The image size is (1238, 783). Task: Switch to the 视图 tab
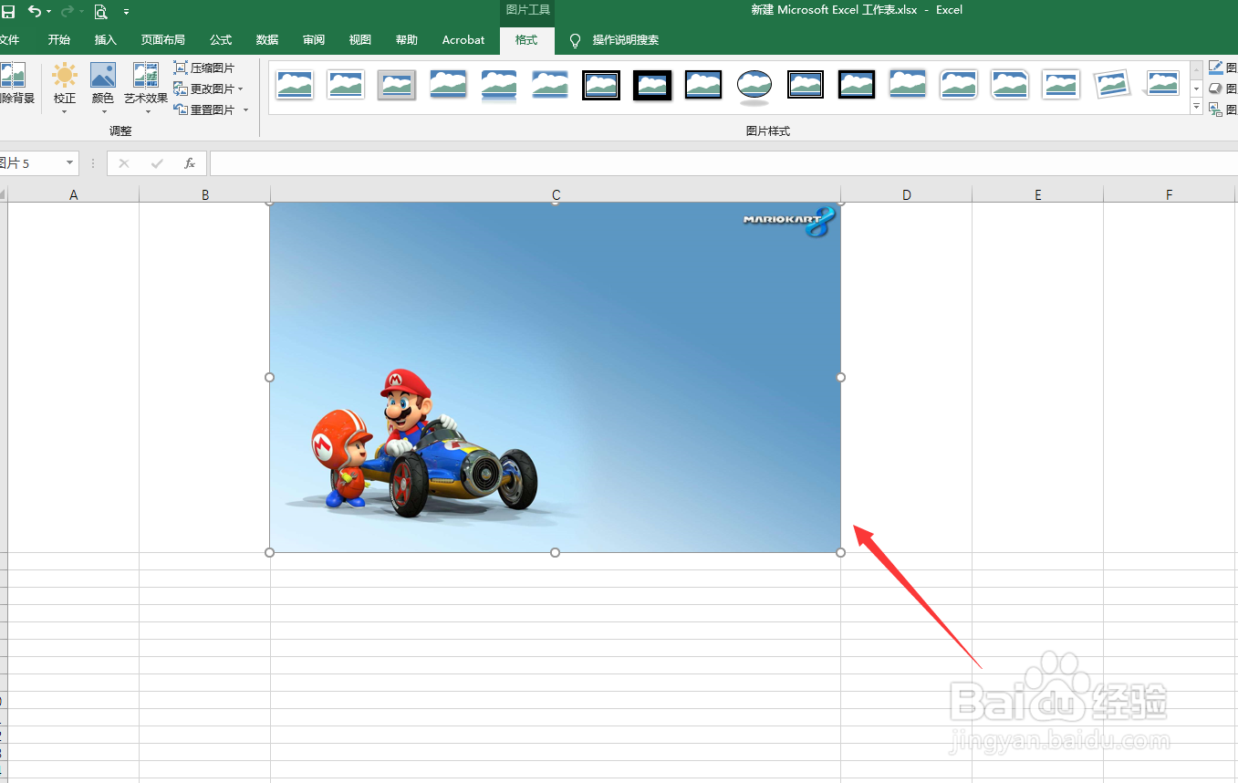pyautogui.click(x=360, y=40)
